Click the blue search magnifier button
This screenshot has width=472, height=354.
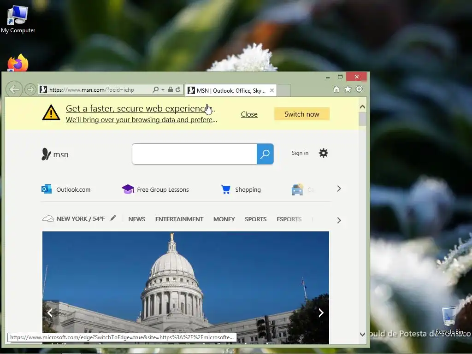click(265, 154)
